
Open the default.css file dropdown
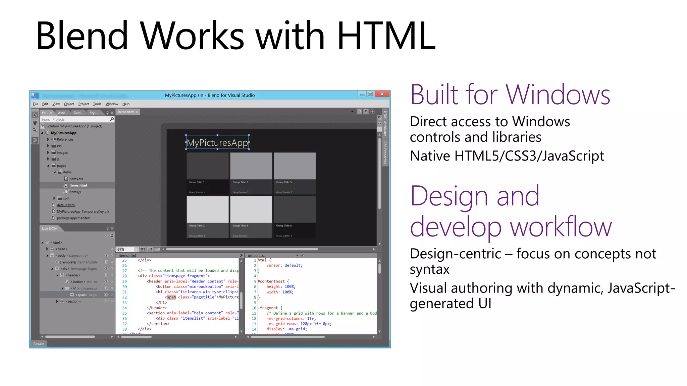tap(297, 255)
